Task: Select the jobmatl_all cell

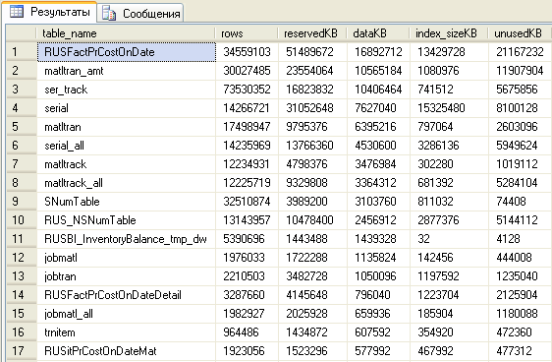Action: coord(127,314)
